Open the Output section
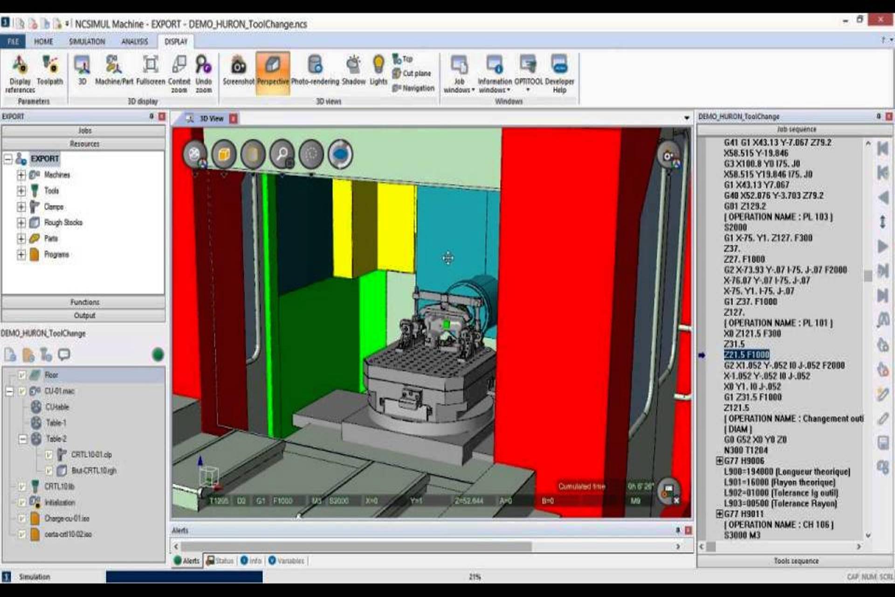 pyautogui.click(x=84, y=316)
